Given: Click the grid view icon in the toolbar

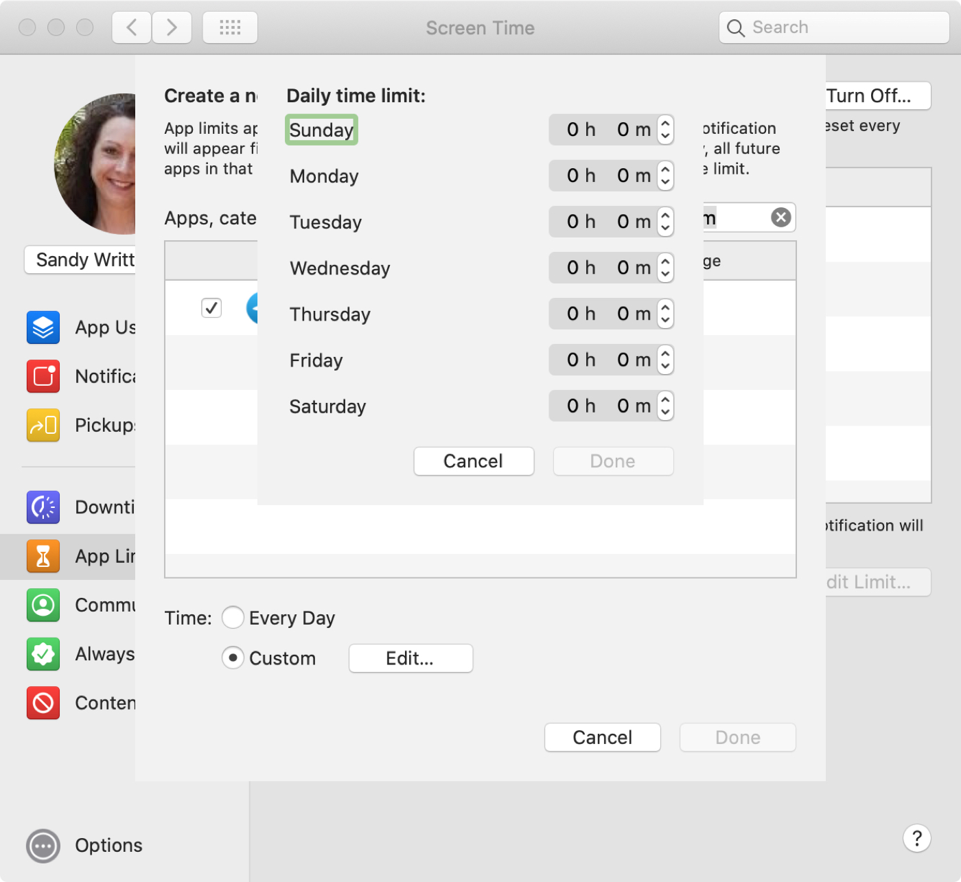Looking at the screenshot, I should pyautogui.click(x=229, y=27).
